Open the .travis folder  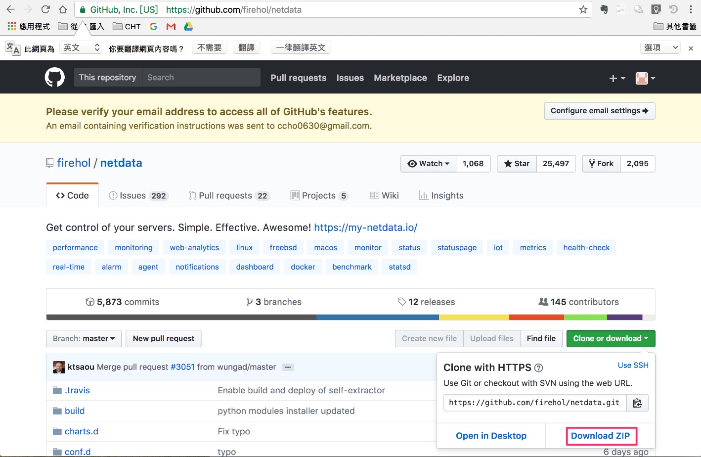tap(77, 390)
